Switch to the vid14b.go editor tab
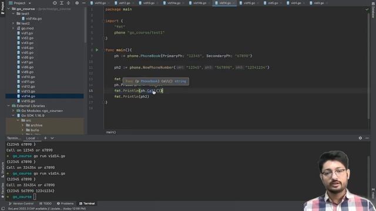Screen dimensions: 376x211 pyautogui.click(x=200, y=3)
